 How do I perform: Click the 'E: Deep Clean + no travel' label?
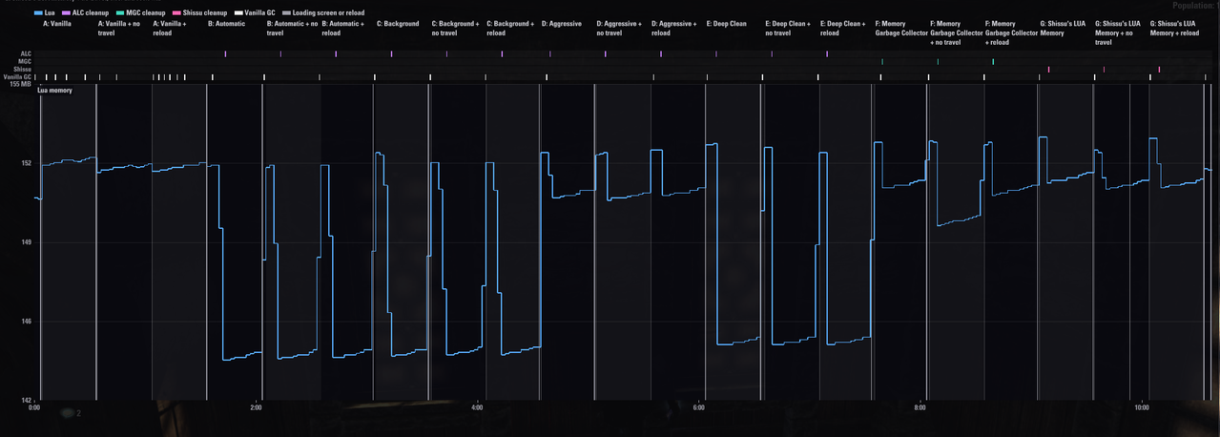point(788,29)
